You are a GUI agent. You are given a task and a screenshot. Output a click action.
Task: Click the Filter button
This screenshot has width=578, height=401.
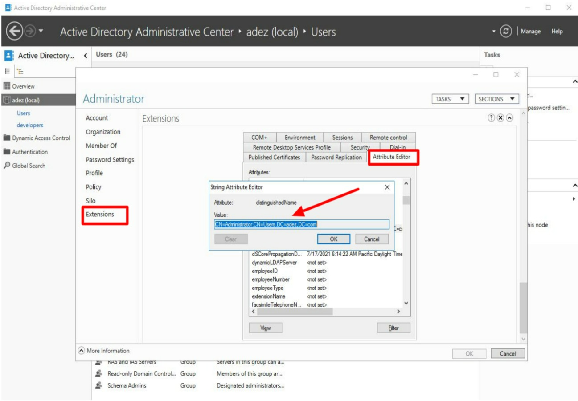coord(394,328)
